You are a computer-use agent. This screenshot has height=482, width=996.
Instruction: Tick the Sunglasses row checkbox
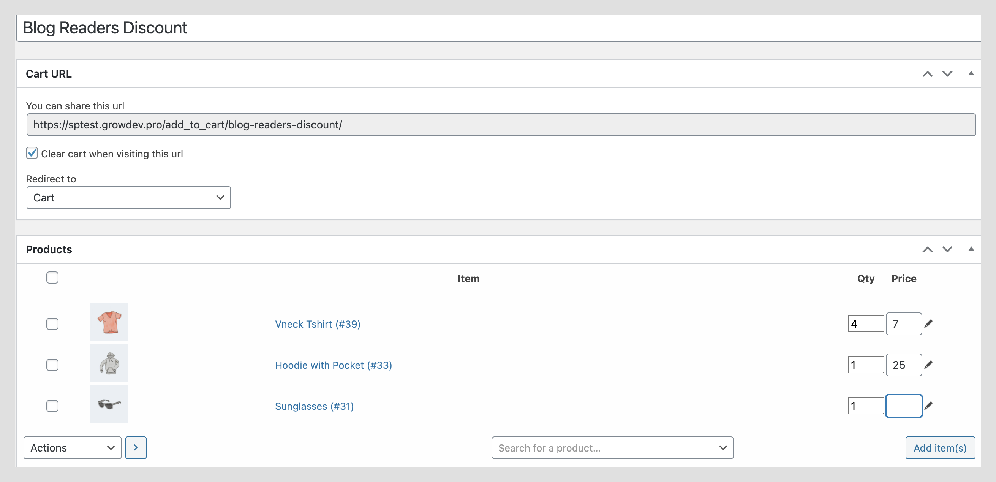pos(52,406)
